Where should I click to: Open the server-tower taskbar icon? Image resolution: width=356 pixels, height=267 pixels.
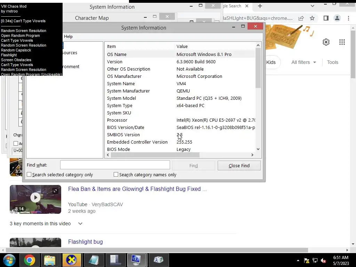(115, 260)
